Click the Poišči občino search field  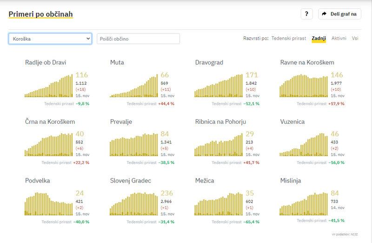pyautogui.click(x=138, y=39)
